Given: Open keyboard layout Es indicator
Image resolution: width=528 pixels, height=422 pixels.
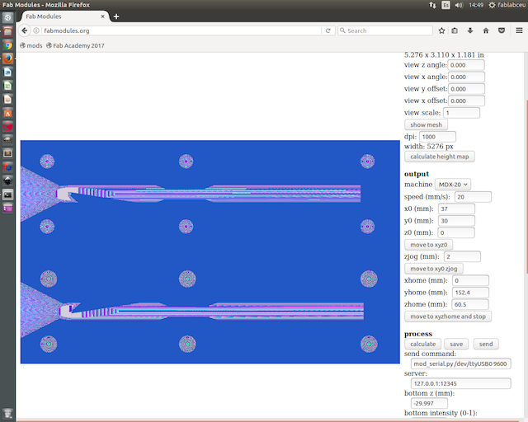Looking at the screenshot, I should pyautogui.click(x=445, y=5).
